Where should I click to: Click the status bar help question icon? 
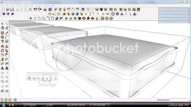click(x=15, y=100)
